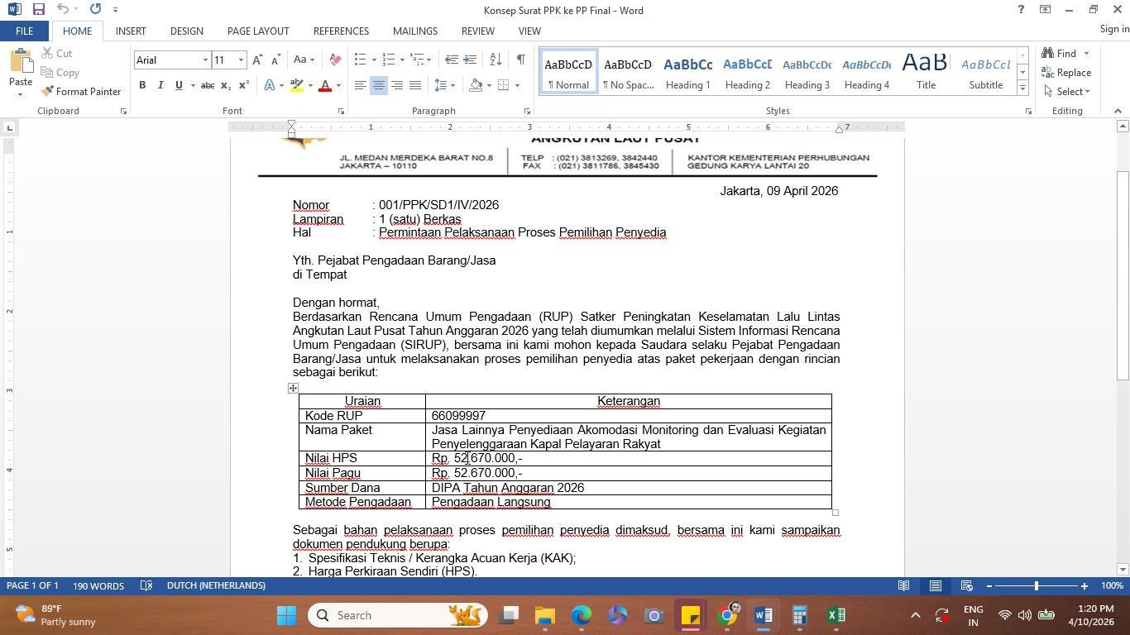1130x635 pixels.
Task: Align text to the left
Action: pyautogui.click(x=361, y=85)
